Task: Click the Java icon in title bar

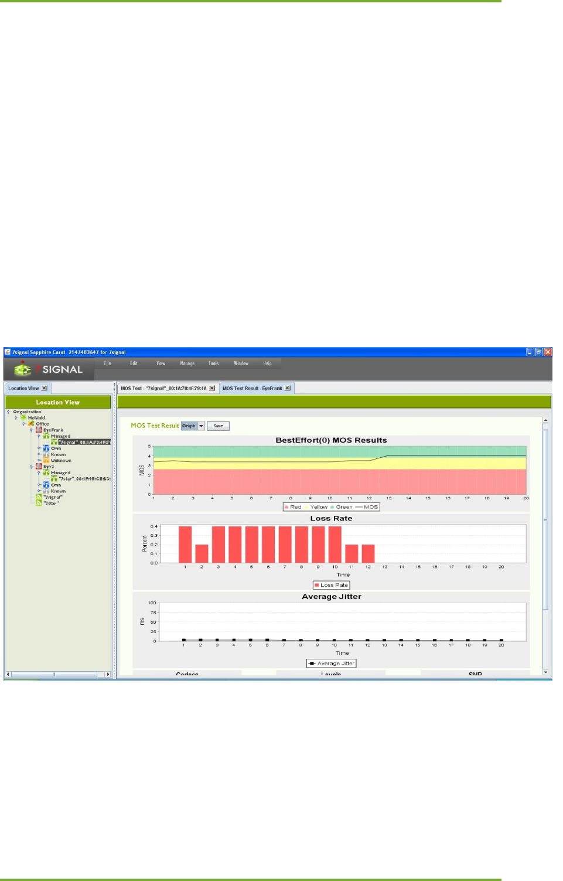Action: 8,352
